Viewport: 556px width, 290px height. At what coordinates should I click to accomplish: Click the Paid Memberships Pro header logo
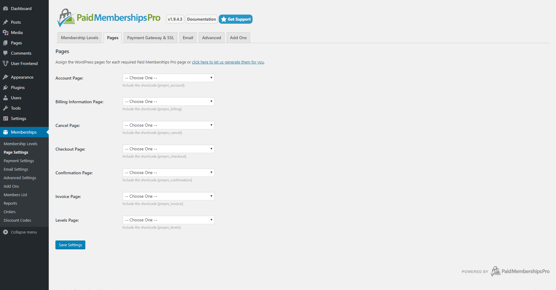109,18
